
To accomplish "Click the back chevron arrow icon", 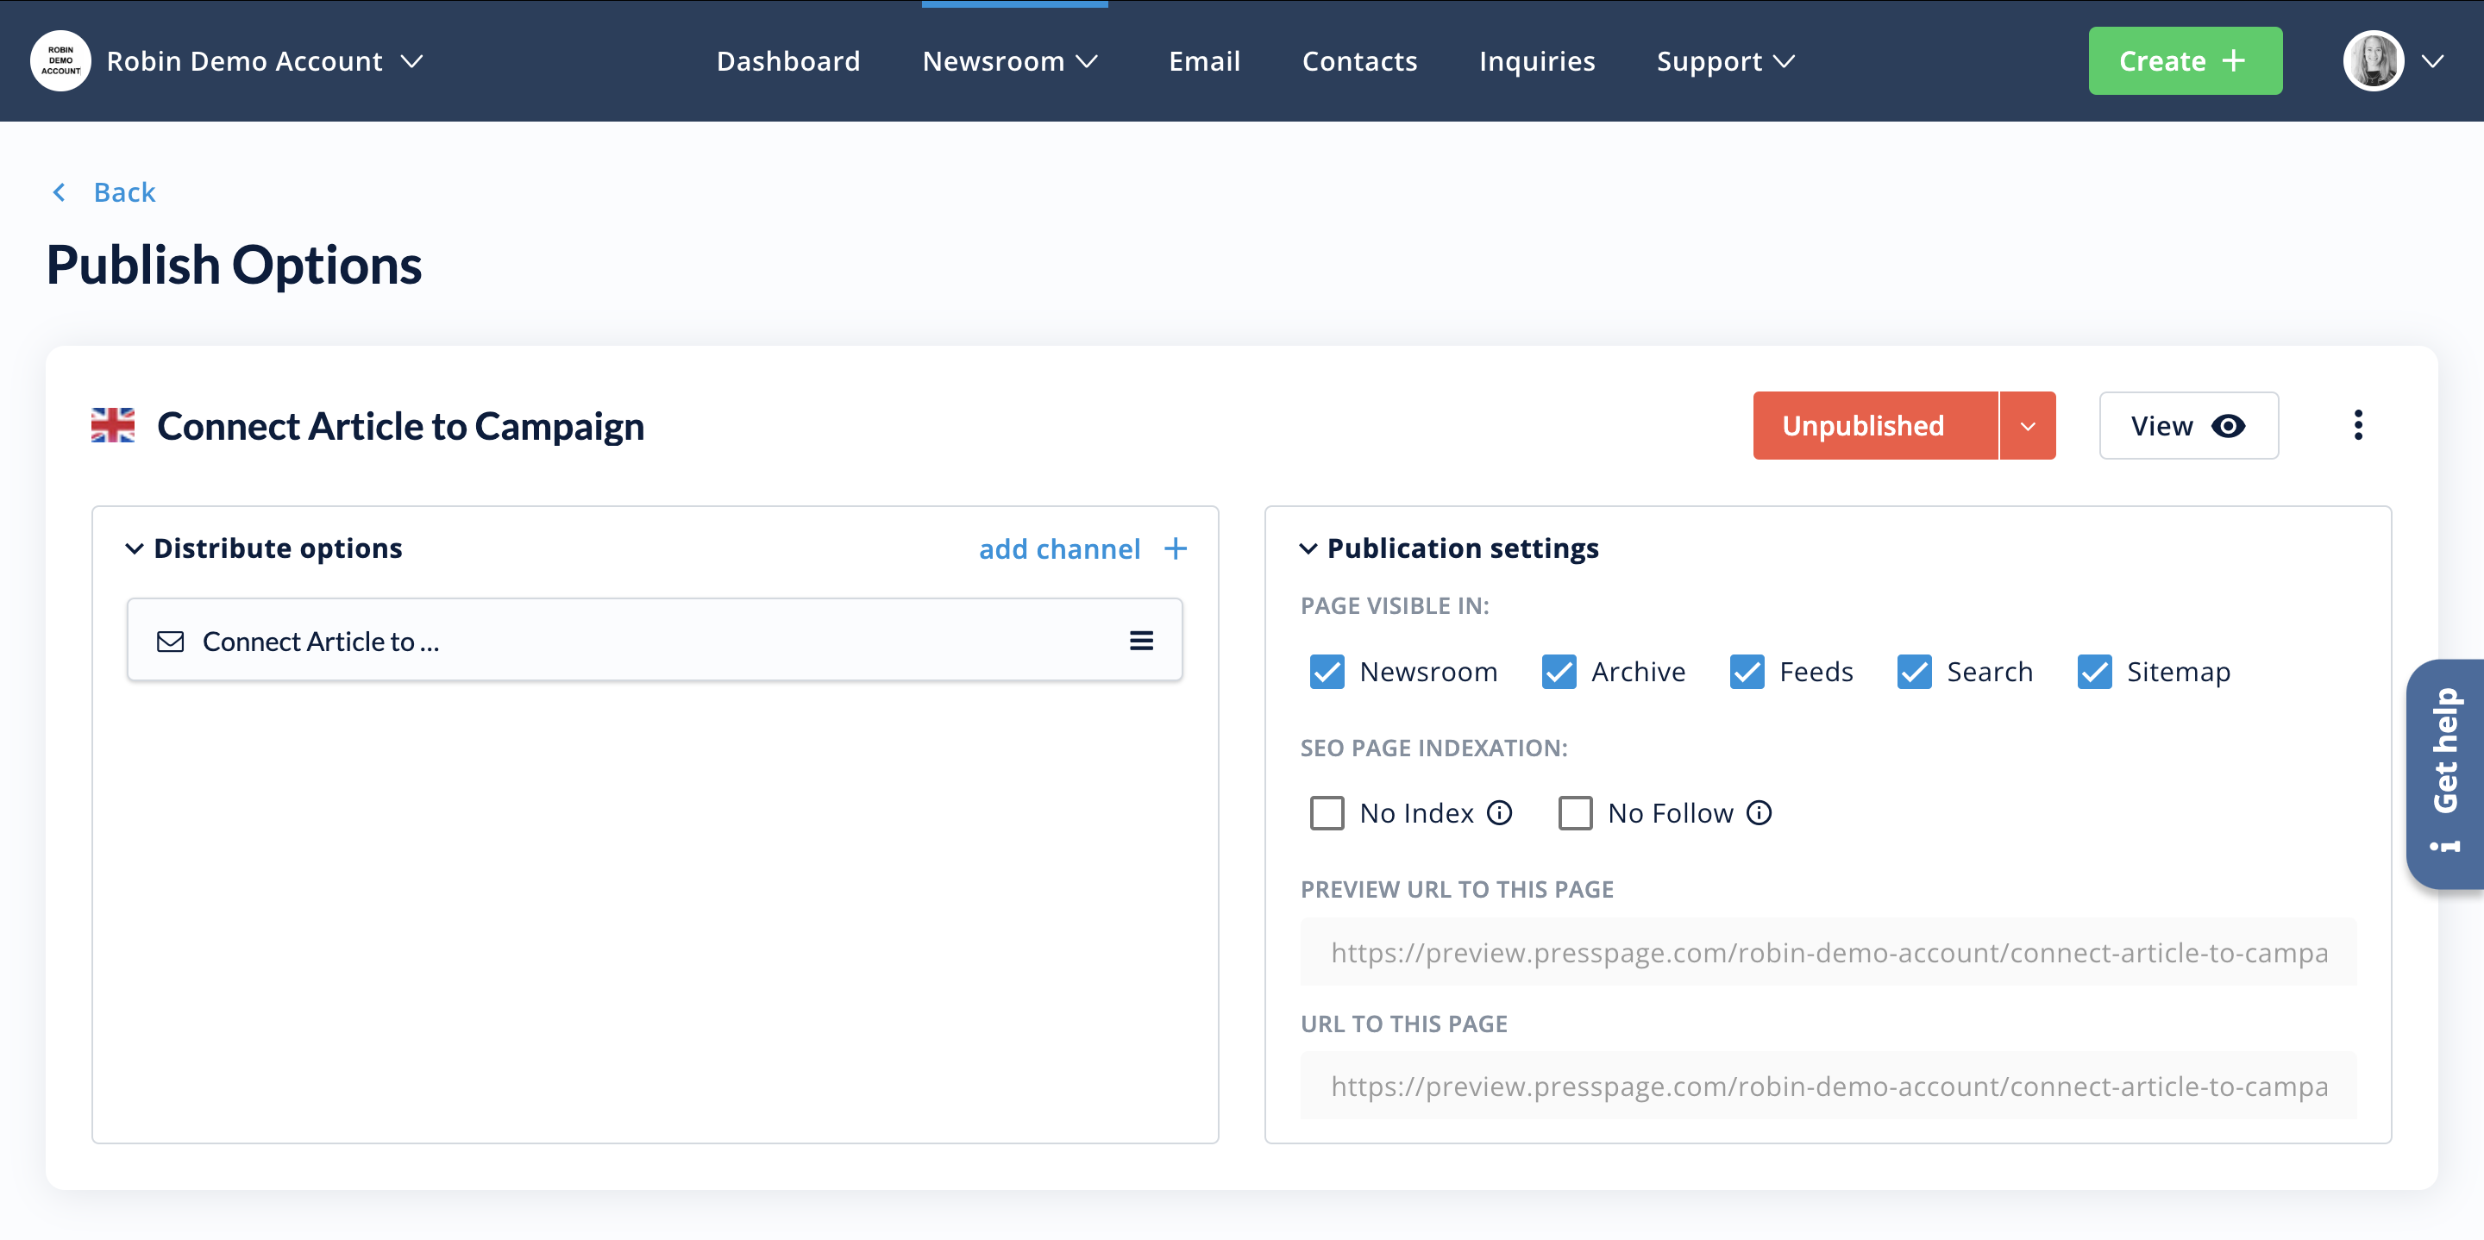I will pyautogui.click(x=60, y=192).
